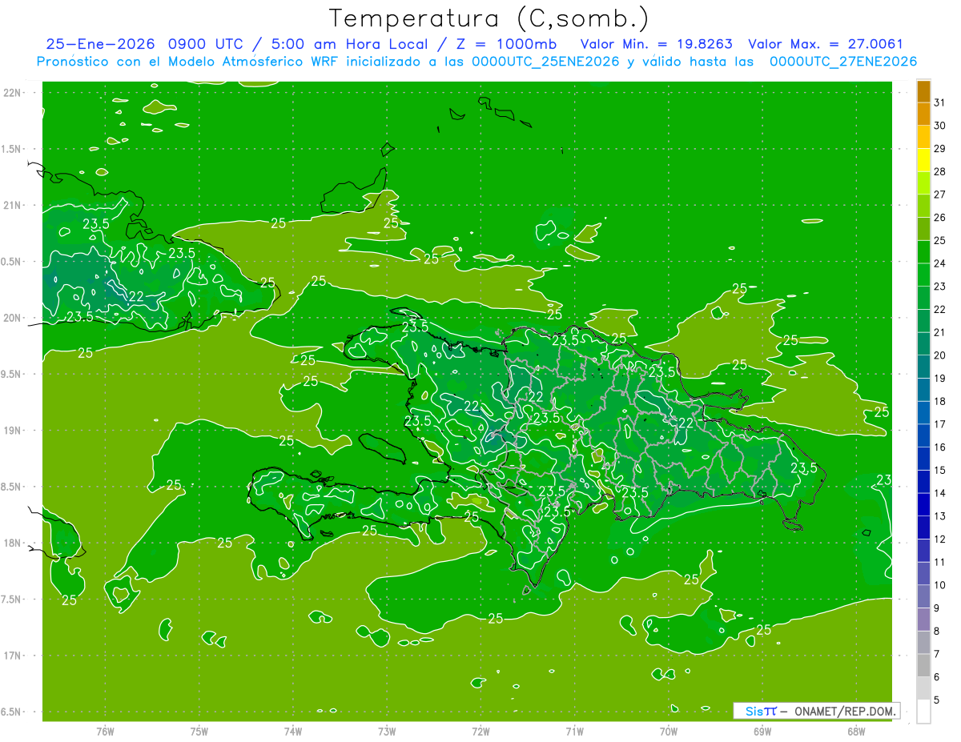
Task: Click the color scale value 20
Action: point(940,355)
